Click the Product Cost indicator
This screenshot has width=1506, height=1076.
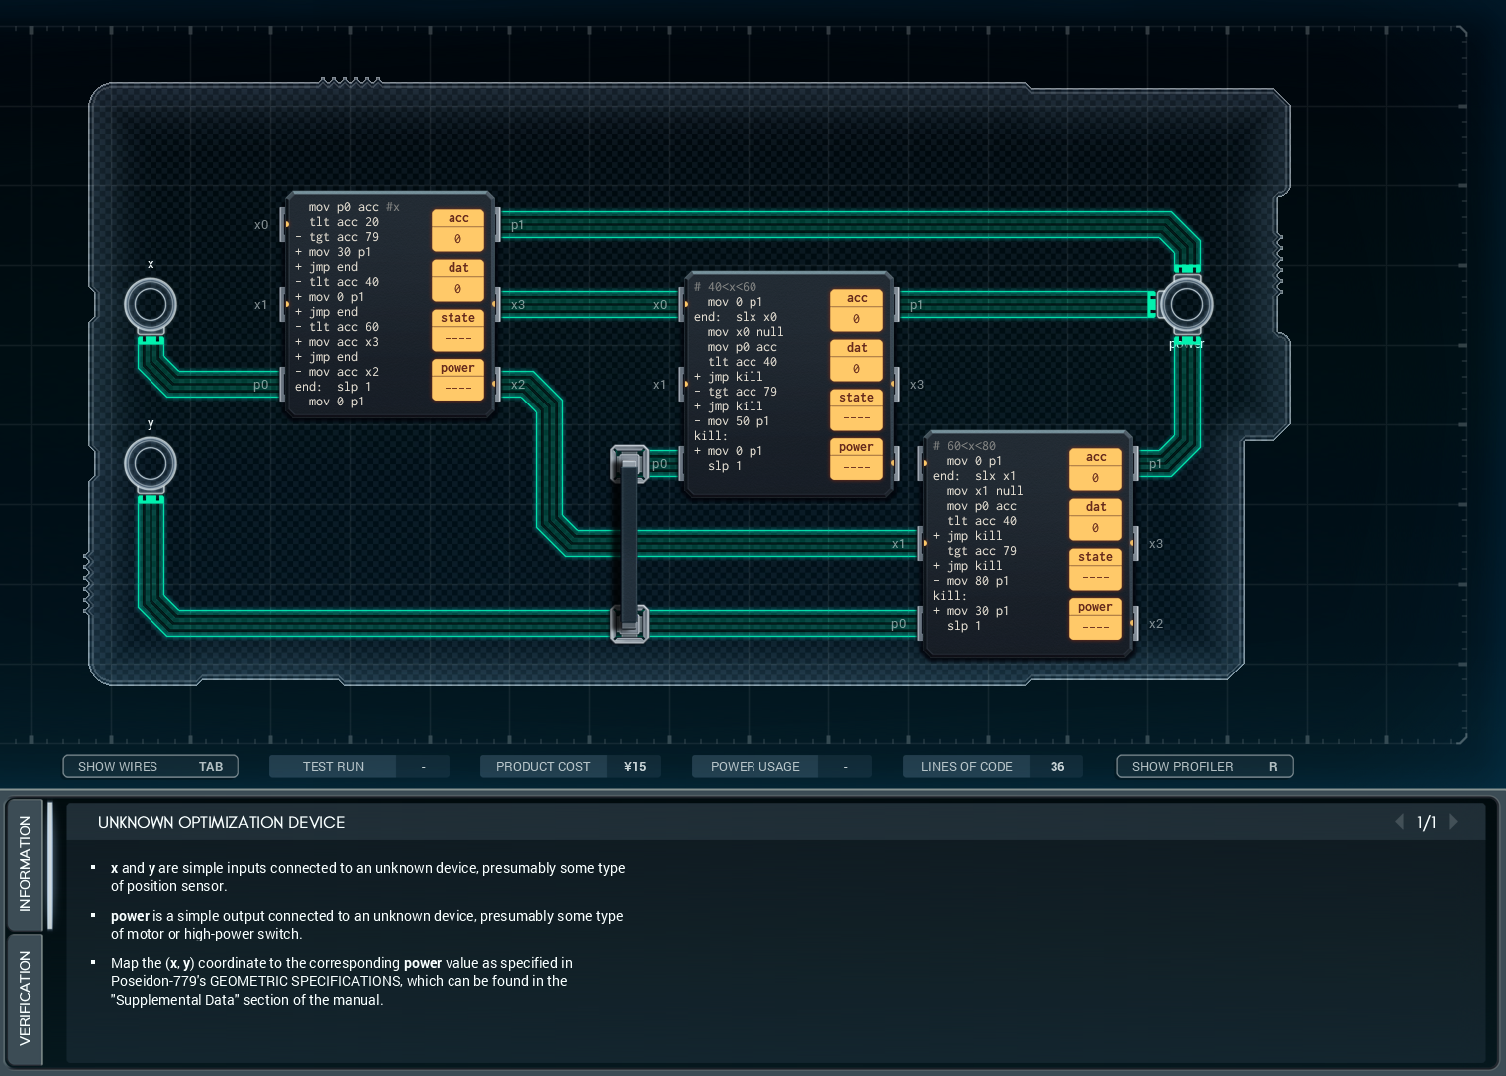click(x=570, y=766)
